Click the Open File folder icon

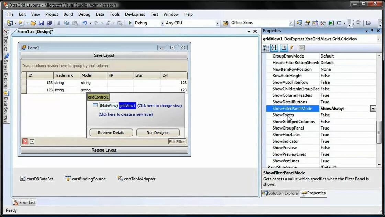point(33,23)
